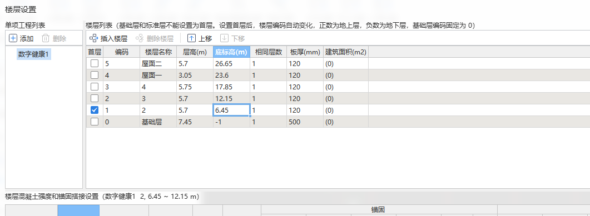Check 首层 box for row code 3
590x216 pixels.
pos(95,87)
